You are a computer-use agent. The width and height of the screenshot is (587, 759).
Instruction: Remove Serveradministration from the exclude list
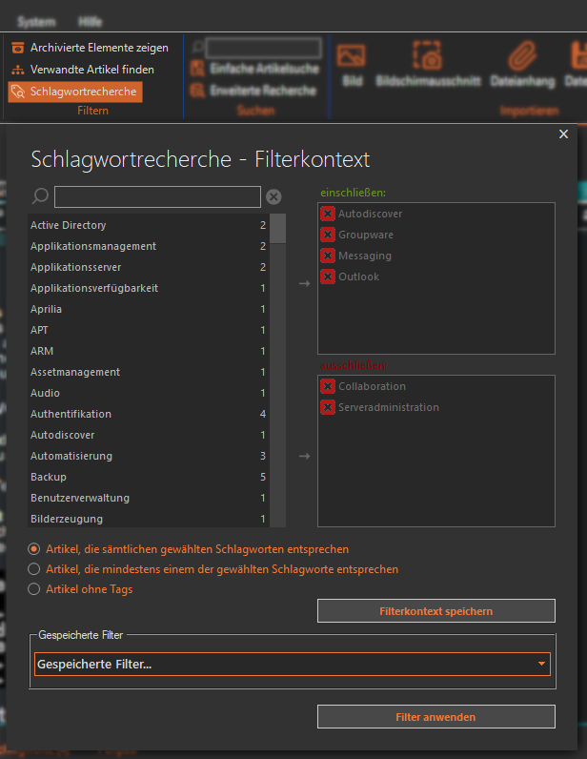coord(328,407)
